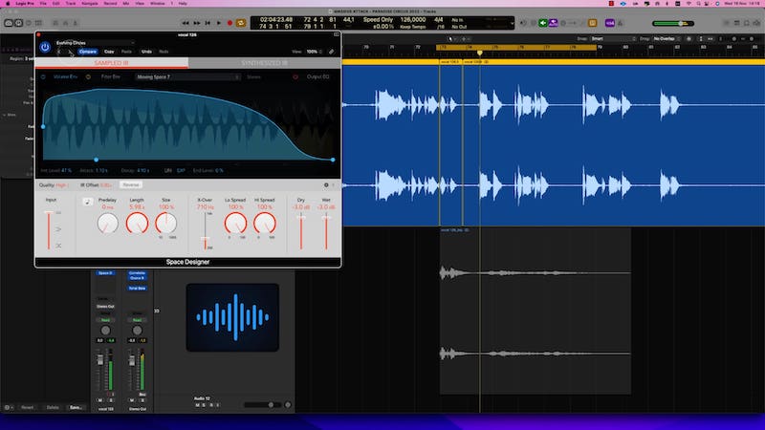Toggle the Cycle mode button
The height and width of the screenshot is (430, 765).
(241, 23)
